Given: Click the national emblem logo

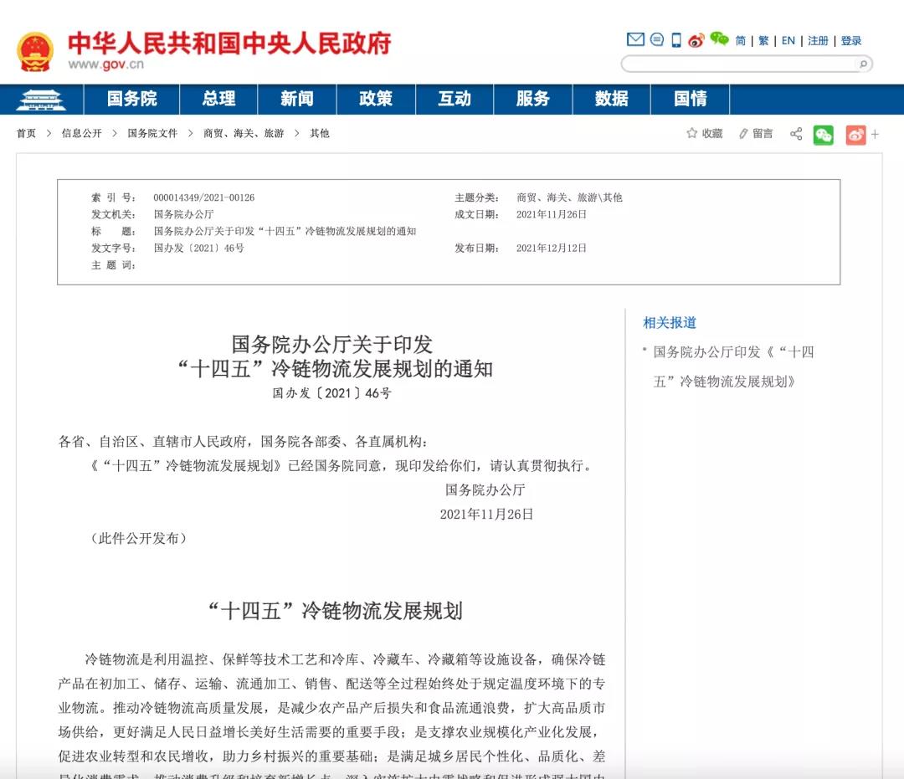Looking at the screenshot, I should click(x=34, y=52).
